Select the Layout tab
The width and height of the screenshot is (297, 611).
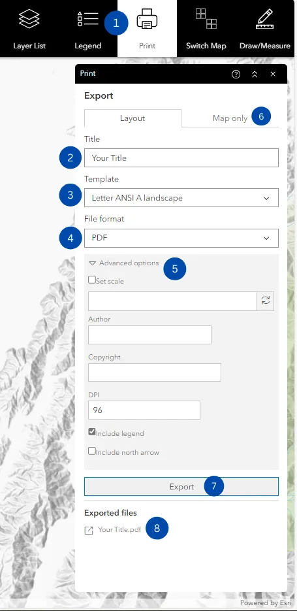[x=133, y=118]
